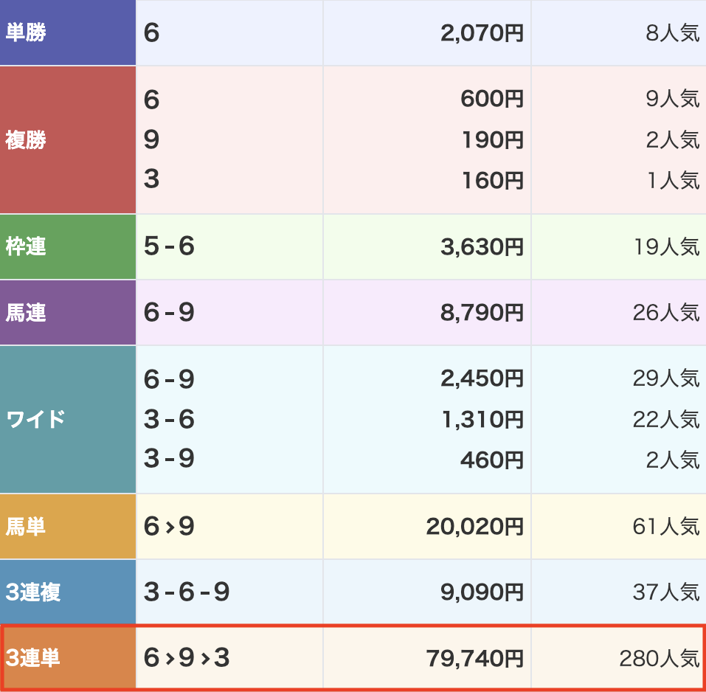Screen dimensions: 706x692
Task: Click the 5-6 bracket quinella combination
Action: coord(169,246)
